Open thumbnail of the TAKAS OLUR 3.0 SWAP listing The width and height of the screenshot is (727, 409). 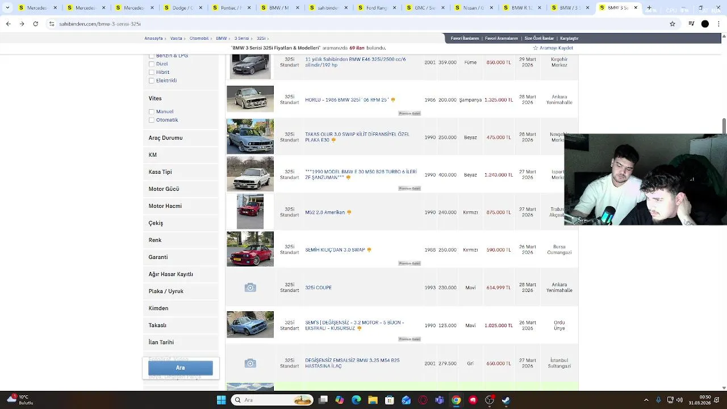click(x=250, y=136)
